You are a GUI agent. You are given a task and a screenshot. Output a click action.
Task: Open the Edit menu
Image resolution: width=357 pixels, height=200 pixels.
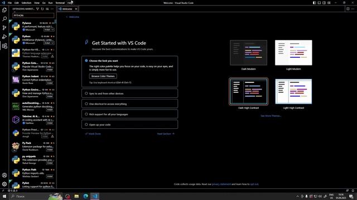tap(16, 3)
